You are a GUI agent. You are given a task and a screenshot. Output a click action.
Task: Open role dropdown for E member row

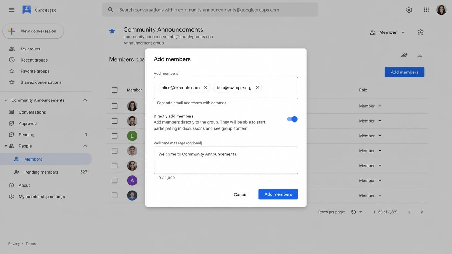370,136
